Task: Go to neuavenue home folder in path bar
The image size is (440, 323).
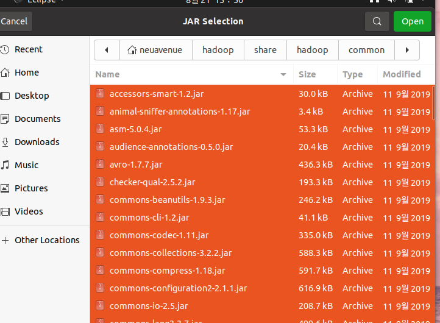Action: 156,50
